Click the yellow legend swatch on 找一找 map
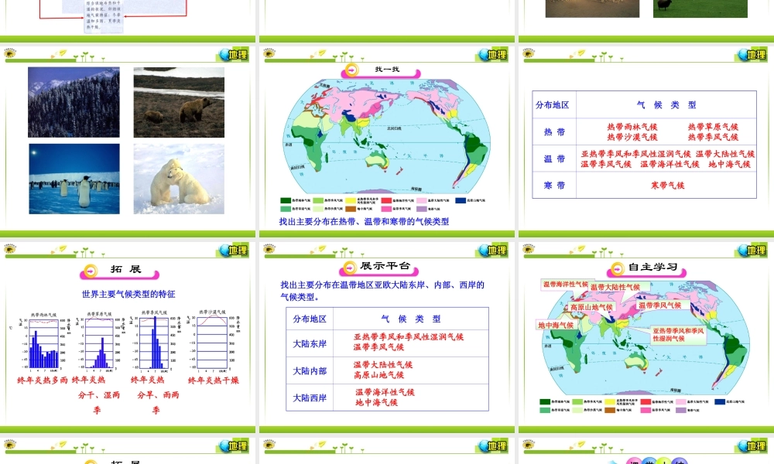Screen dimensions: 774x464 351,201
